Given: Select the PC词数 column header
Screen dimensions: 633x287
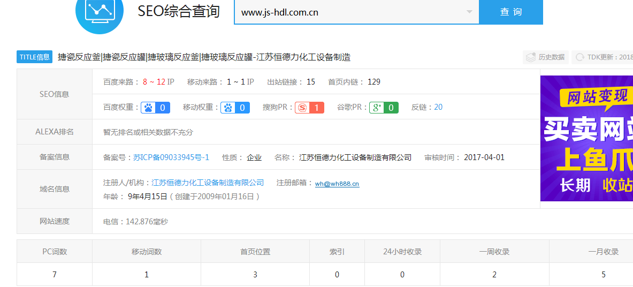Looking at the screenshot, I should click(x=55, y=252).
